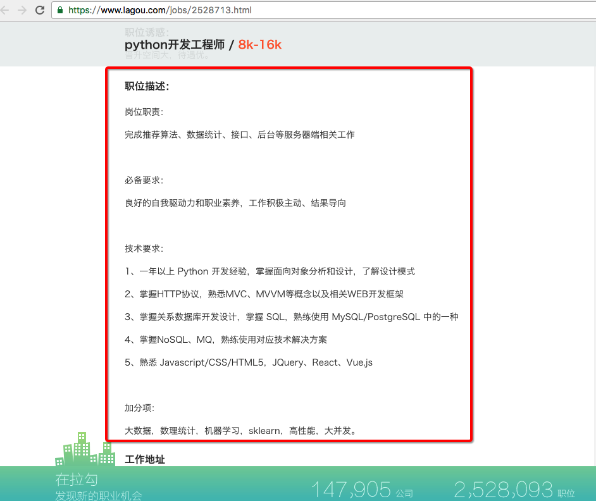Click the 工作地址 heading

[145, 459]
